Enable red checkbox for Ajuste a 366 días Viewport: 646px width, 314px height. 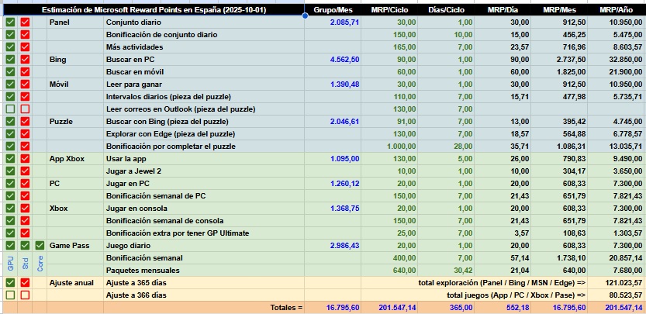point(25,295)
